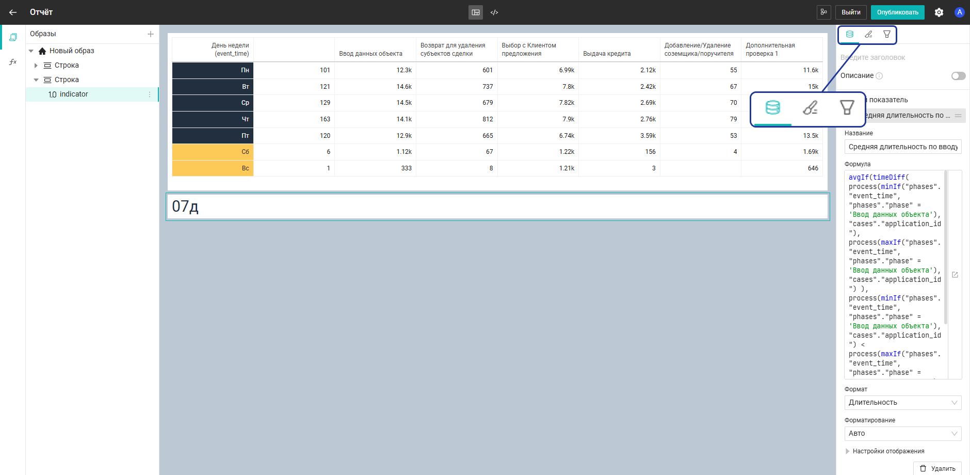
Task: Open the code view icon
Action: coord(494,12)
